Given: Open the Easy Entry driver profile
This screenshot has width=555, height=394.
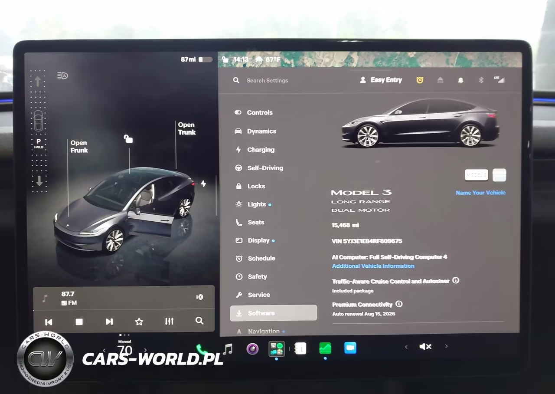Looking at the screenshot, I should [x=381, y=80].
